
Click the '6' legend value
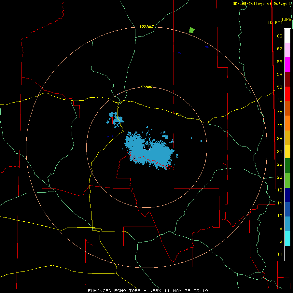pos(281,228)
